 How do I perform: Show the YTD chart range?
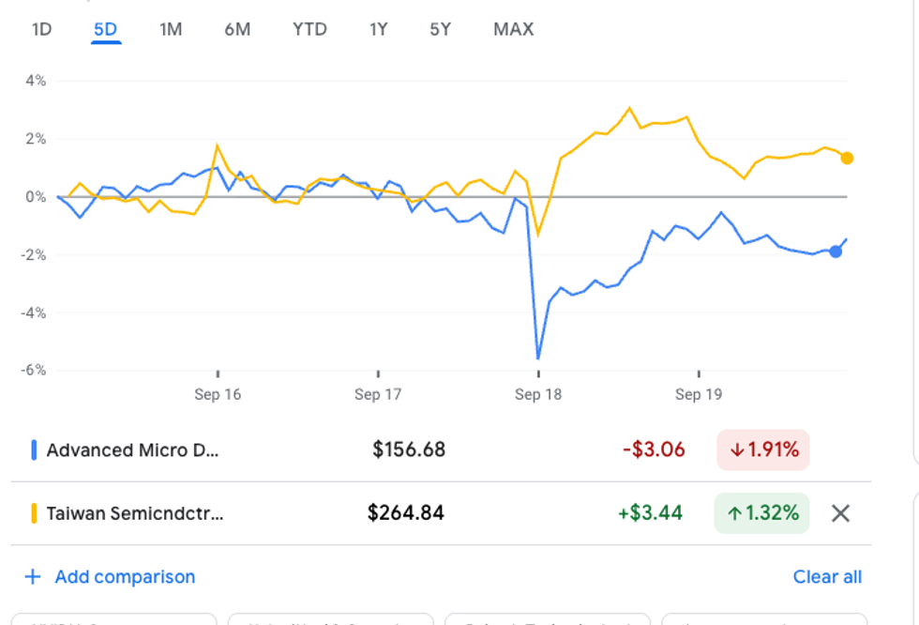(309, 29)
